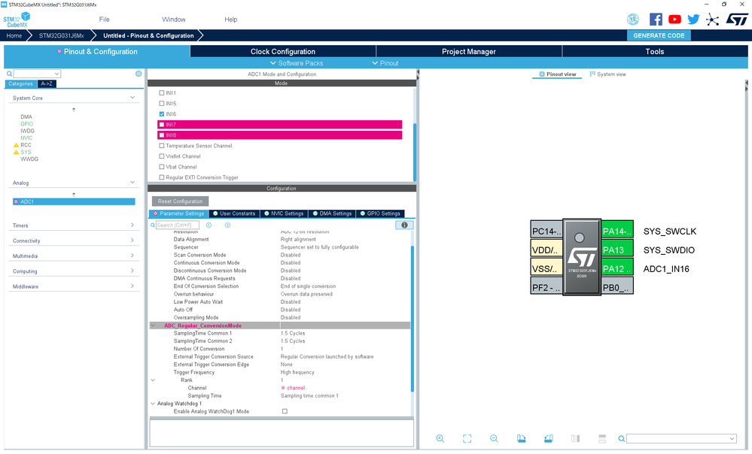Click the zoom out magnifier icon

point(494,438)
